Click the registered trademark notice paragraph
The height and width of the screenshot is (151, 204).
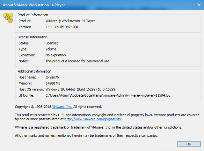[98, 127]
